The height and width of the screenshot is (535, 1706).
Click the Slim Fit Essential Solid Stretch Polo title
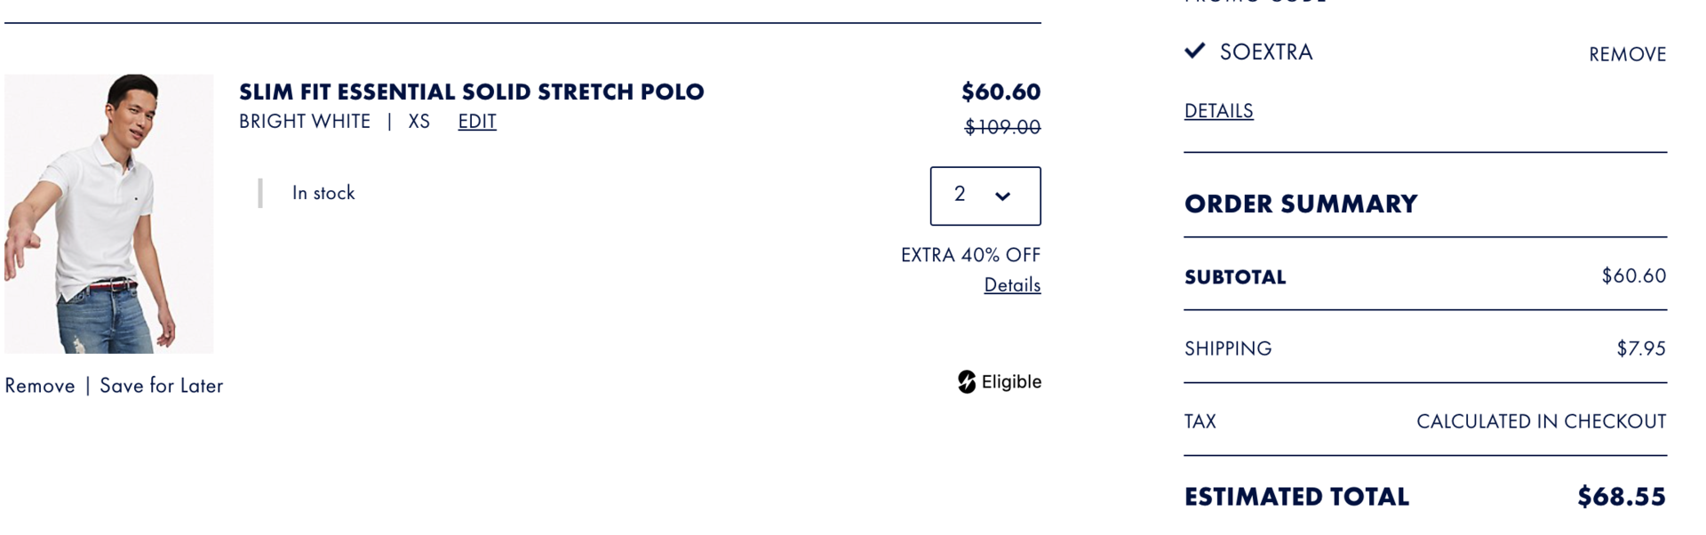[x=471, y=92]
